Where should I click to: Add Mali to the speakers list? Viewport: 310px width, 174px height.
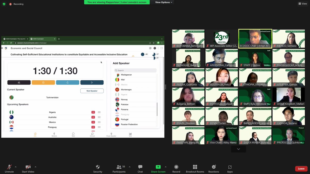pos(135,80)
